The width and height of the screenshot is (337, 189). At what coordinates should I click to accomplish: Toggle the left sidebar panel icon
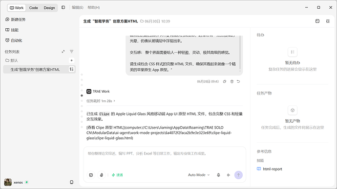pos(63,7)
